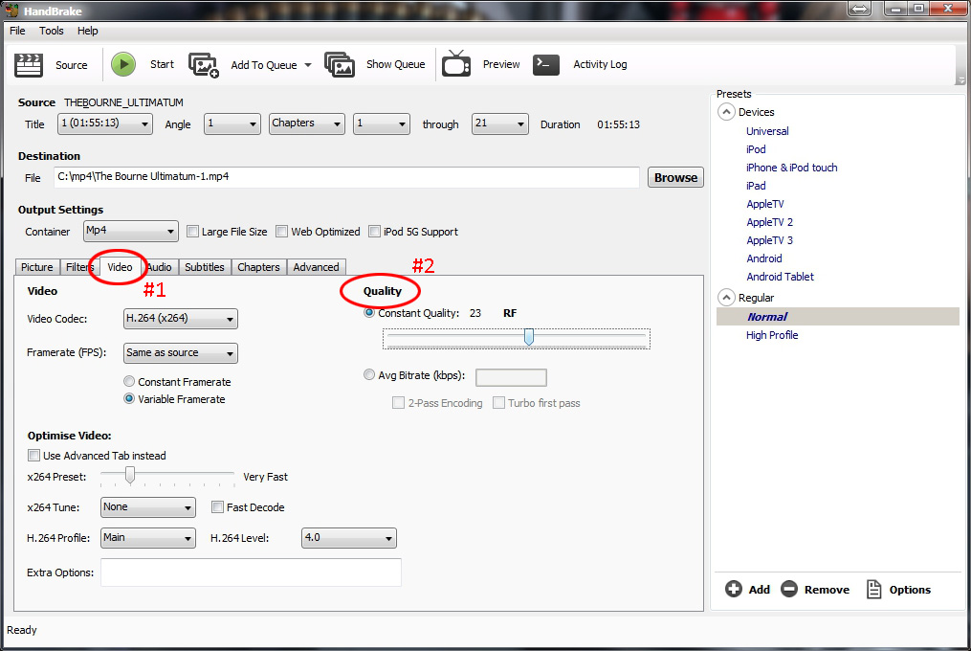Click the preset Options document icon
Image resolution: width=971 pixels, height=651 pixels.
pos(873,589)
